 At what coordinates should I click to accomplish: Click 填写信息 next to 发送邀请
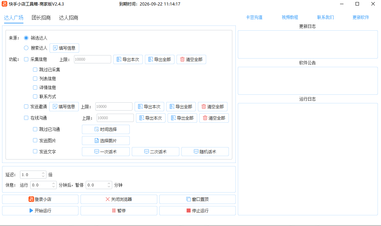[64, 106]
